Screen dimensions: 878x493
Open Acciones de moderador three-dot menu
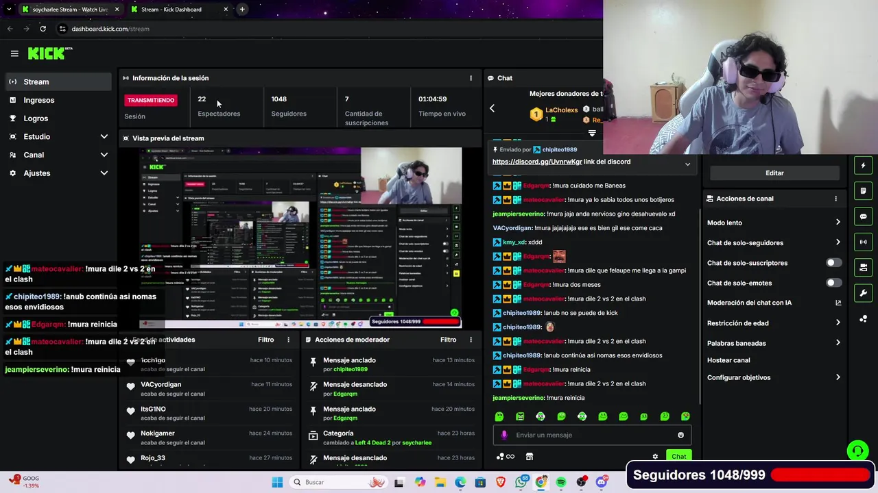tap(471, 340)
